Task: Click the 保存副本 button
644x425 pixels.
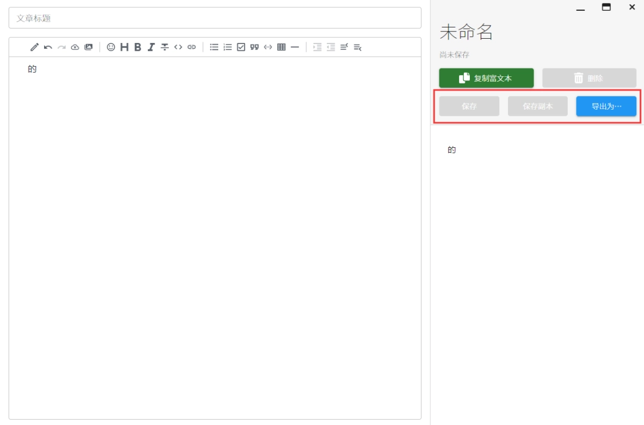Action: pyautogui.click(x=537, y=106)
